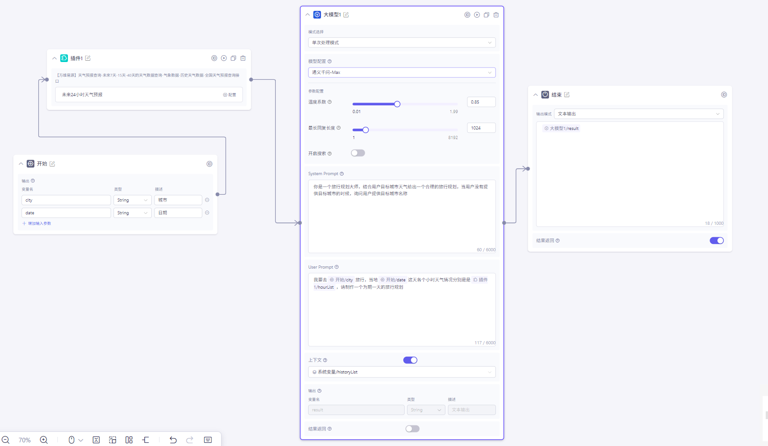The width and height of the screenshot is (768, 446).
Task: Zoom out the canvas
Action: pyautogui.click(x=5, y=440)
